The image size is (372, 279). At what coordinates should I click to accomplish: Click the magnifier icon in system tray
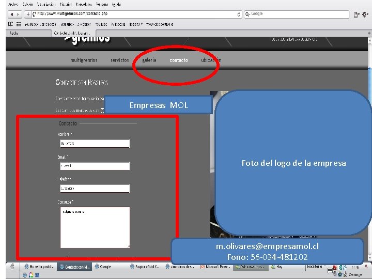point(366,267)
